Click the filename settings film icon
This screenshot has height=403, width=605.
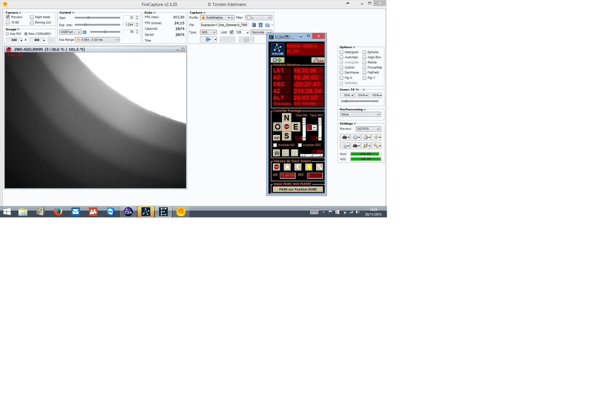[254, 25]
